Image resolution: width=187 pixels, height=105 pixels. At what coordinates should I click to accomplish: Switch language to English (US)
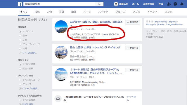[161, 22]
